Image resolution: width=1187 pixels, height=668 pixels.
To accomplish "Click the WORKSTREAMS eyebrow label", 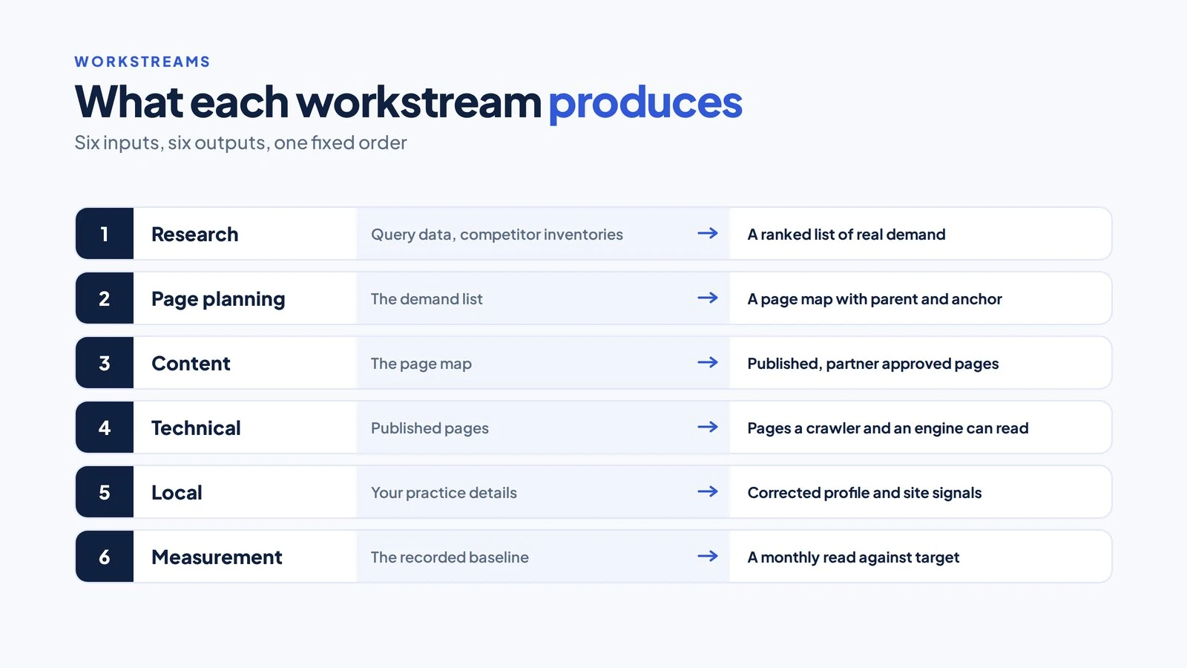I will pos(142,62).
